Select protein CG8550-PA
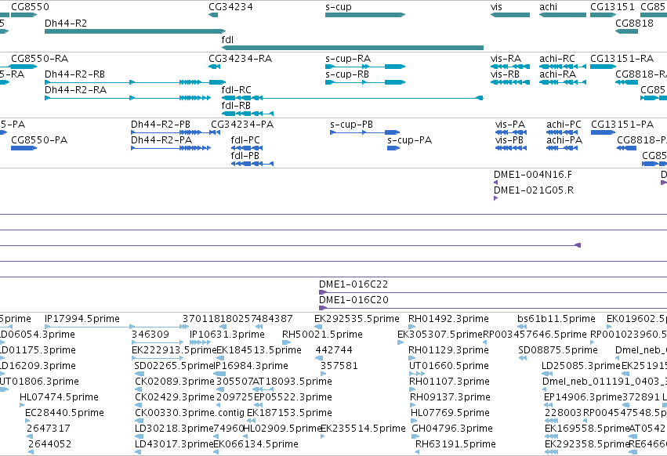Screen dimensions: 667x456 tap(39, 140)
